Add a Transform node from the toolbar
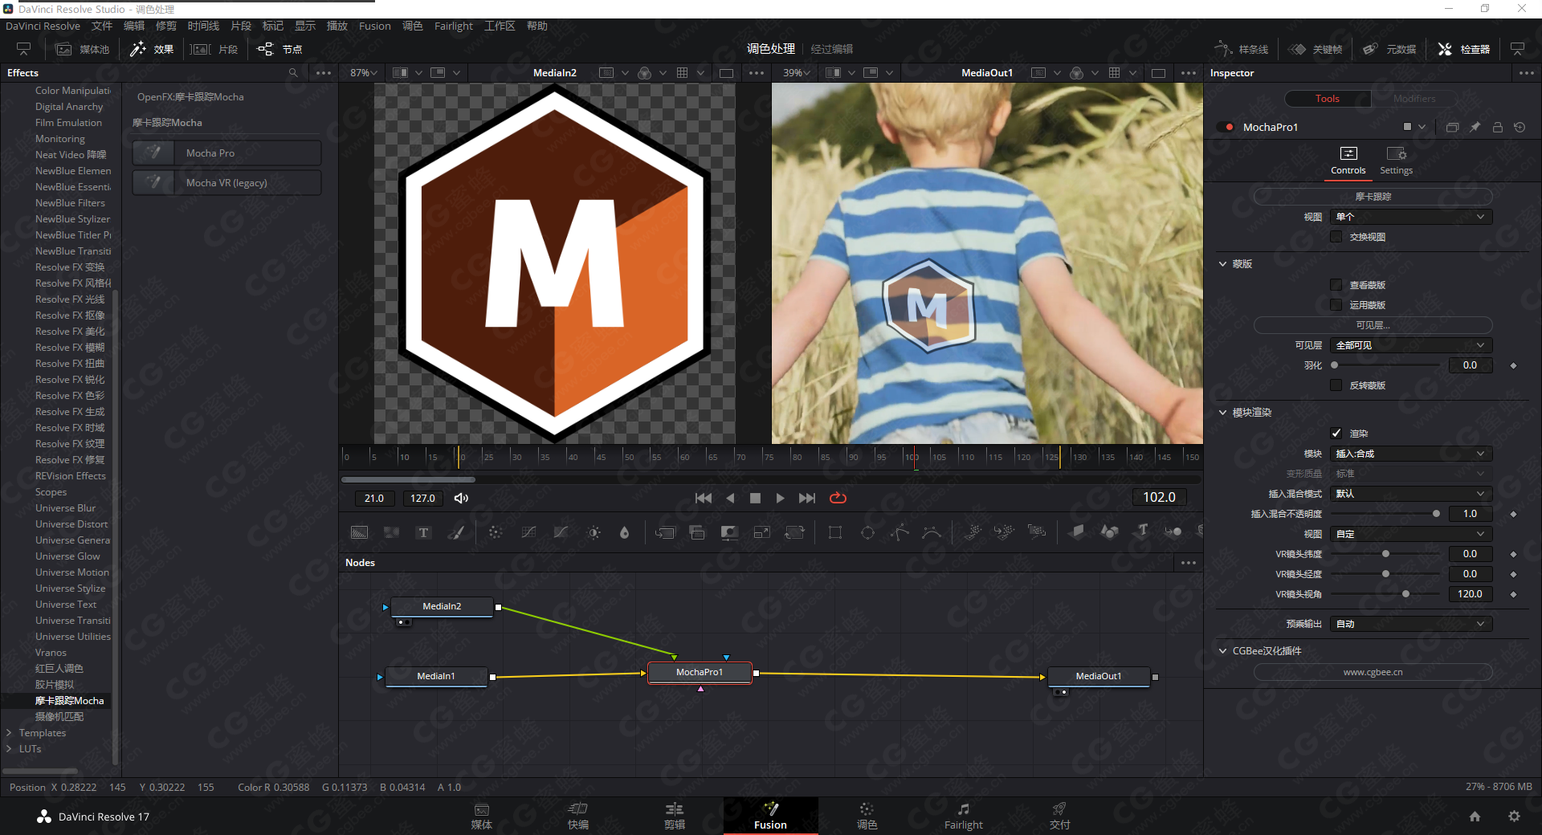Image resolution: width=1542 pixels, height=835 pixels. (794, 532)
